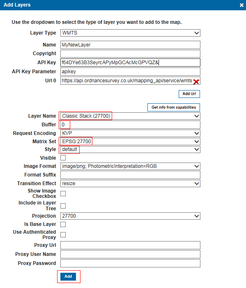Open the Image Format dropdown
This screenshot has width=246, height=288.
click(x=130, y=166)
